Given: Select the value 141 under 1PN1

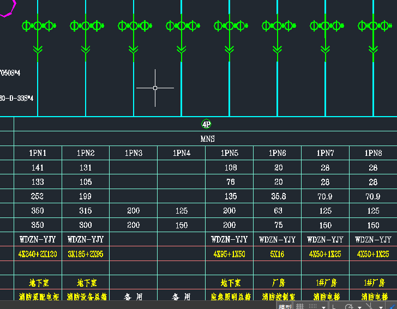Looking at the screenshot, I should pyautogui.click(x=38, y=167).
